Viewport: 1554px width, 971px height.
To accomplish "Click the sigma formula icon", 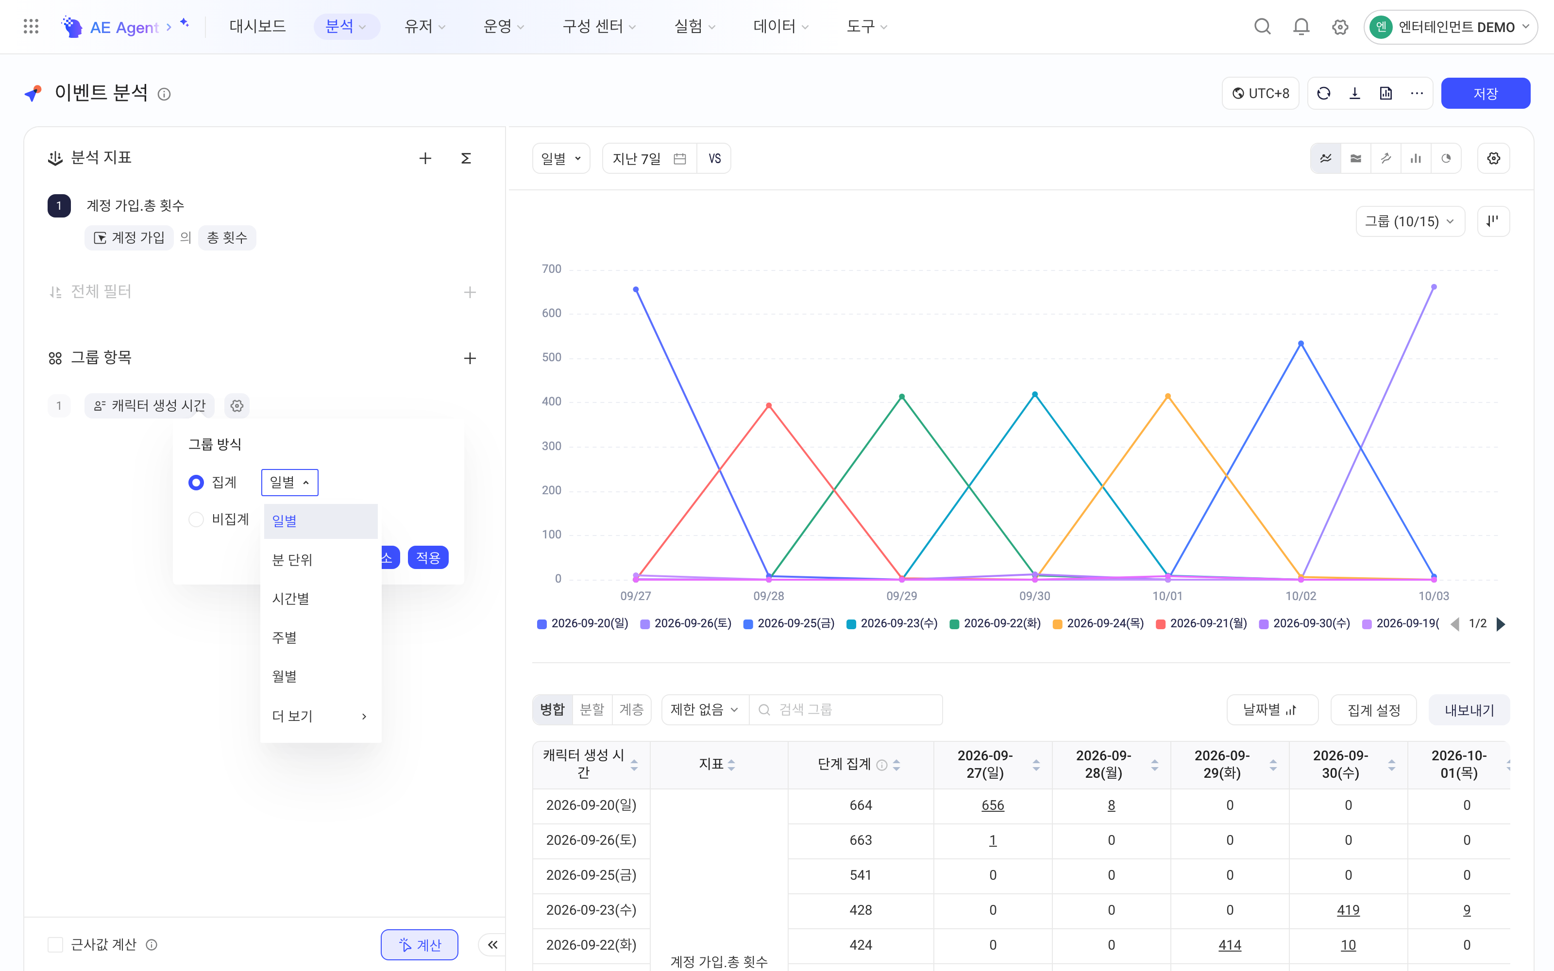I will click(466, 158).
